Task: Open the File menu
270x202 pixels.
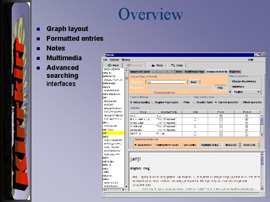Action: 105,59
